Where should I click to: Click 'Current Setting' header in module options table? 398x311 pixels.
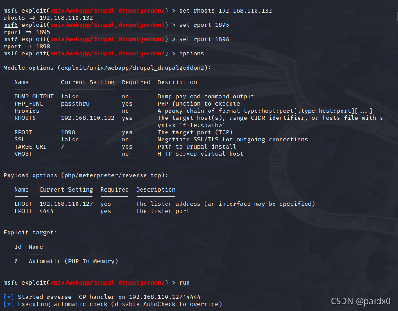88,82
